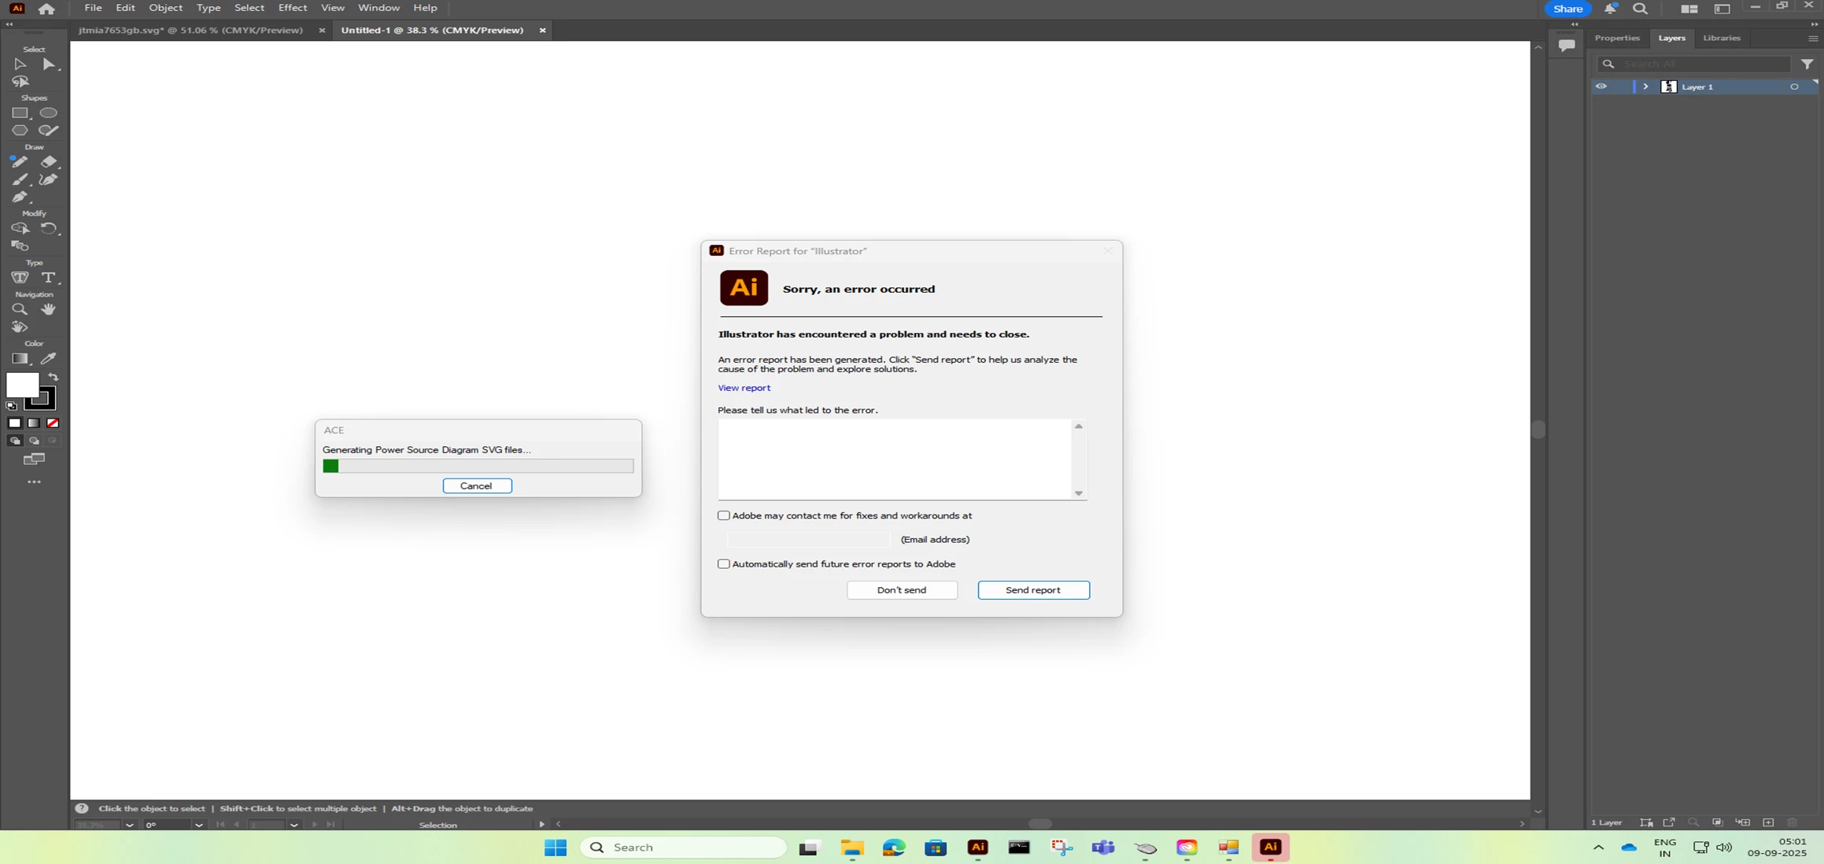This screenshot has height=864, width=1824.
Task: Select the Zoom magnifier tool
Action: pyautogui.click(x=20, y=309)
